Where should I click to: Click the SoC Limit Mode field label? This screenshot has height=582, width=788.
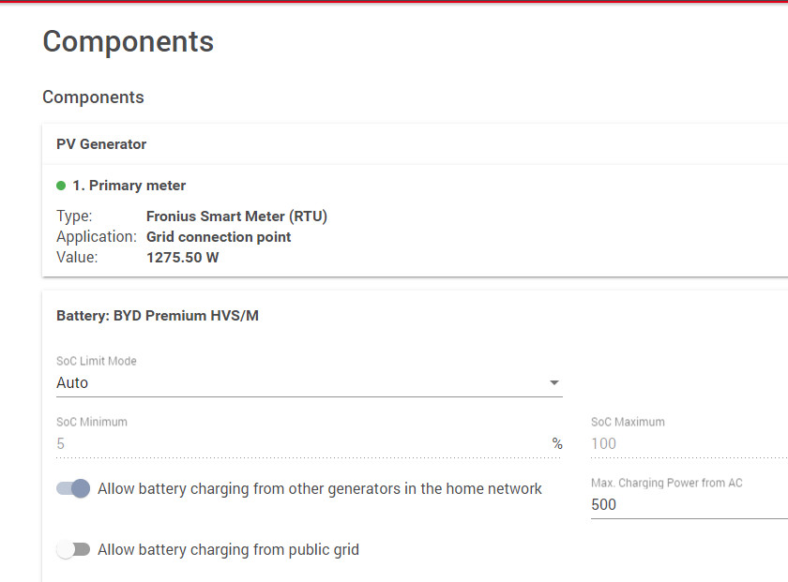97,361
